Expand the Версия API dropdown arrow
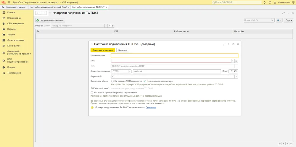Screen dimensions: 296x147 pyautogui.click(x=236, y=76)
